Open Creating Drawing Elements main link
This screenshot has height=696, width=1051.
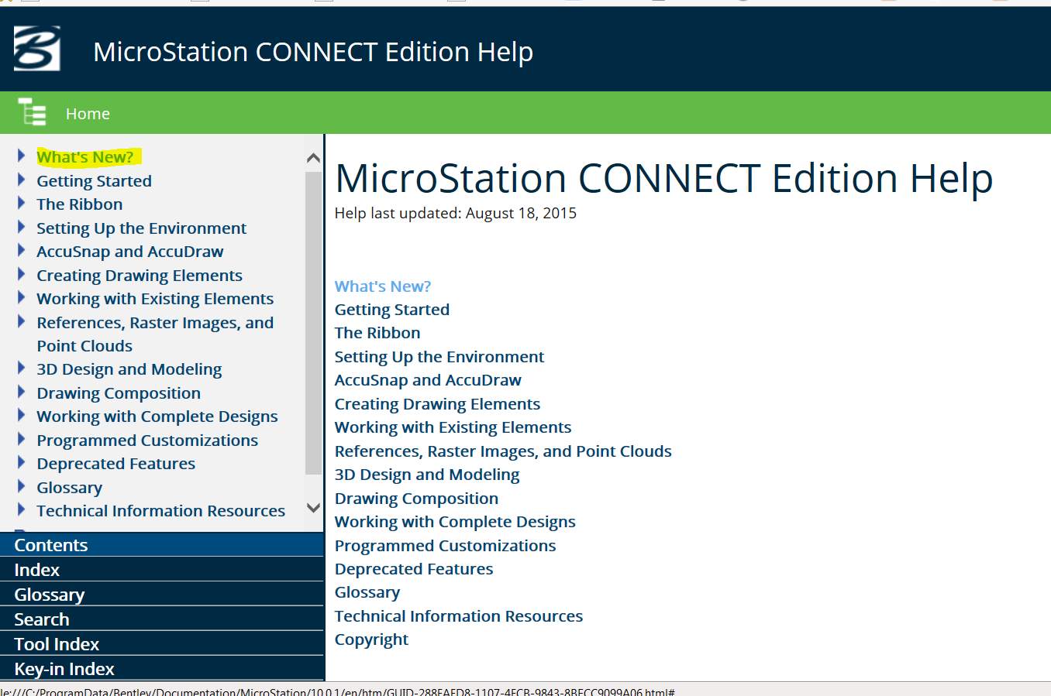click(x=438, y=404)
